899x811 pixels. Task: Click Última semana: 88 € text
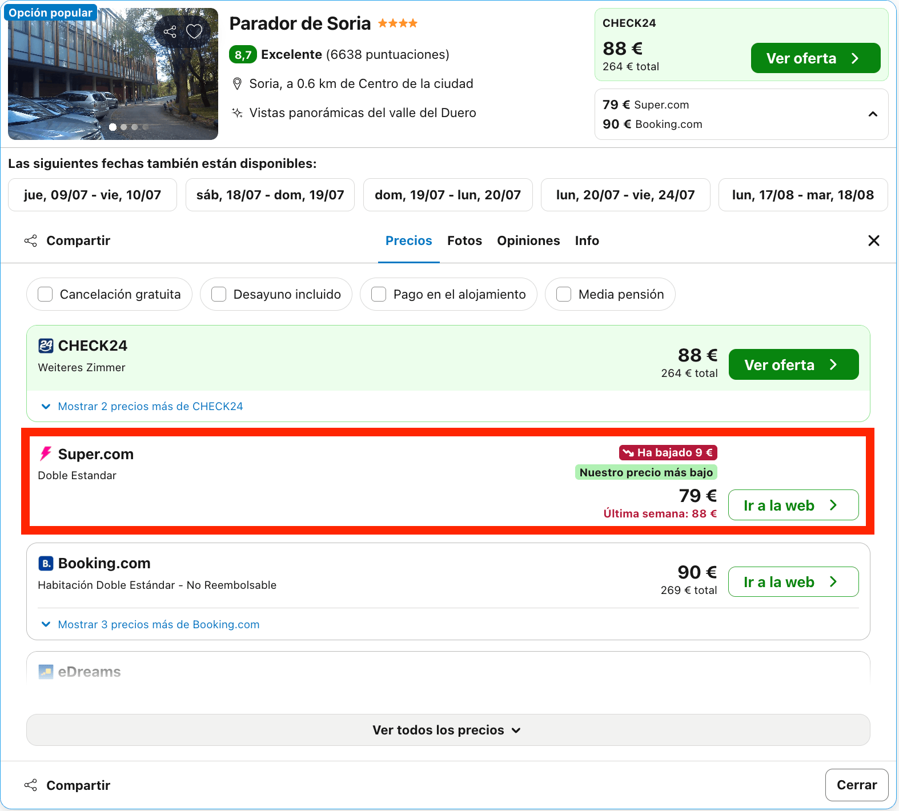(x=660, y=513)
